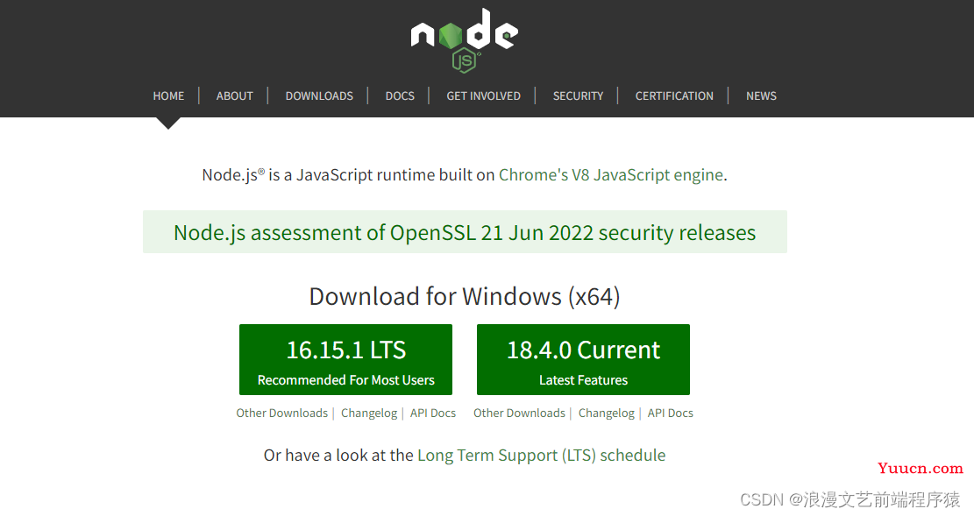Image resolution: width=974 pixels, height=516 pixels.
Task: Go to the DOWNLOADS page
Action: pos(319,96)
